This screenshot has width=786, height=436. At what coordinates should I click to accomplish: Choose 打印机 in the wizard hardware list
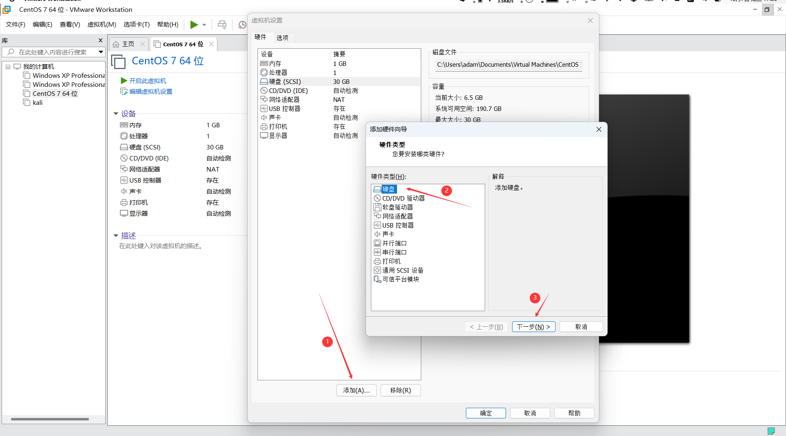pyautogui.click(x=387, y=261)
